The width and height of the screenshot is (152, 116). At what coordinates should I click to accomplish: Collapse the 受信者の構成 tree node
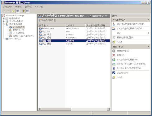[4, 24]
